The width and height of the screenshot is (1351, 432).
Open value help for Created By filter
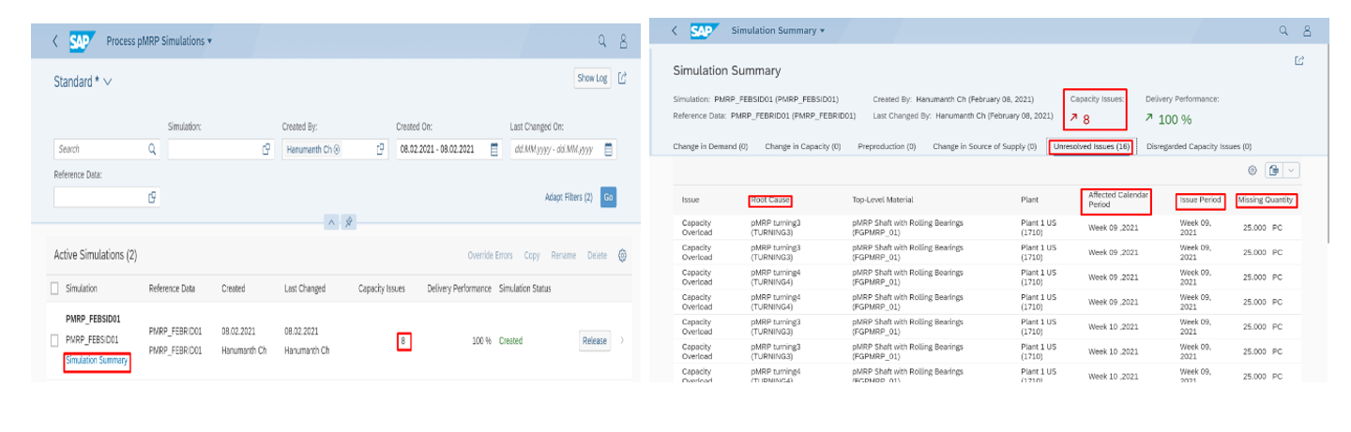(x=380, y=149)
